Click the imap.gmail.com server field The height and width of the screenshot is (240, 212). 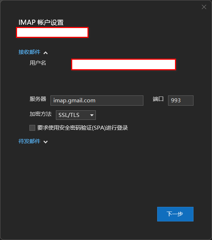tap(97, 101)
